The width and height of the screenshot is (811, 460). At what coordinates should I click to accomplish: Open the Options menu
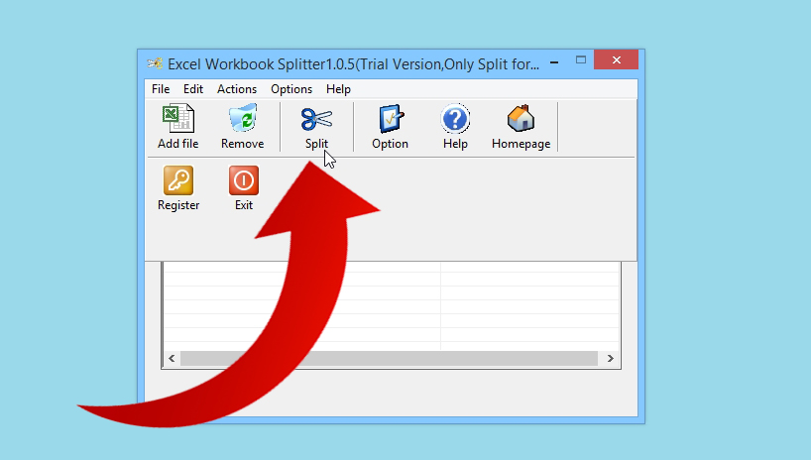(291, 89)
